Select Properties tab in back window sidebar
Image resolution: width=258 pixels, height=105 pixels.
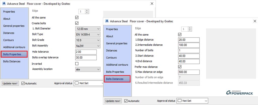coord(14,12)
